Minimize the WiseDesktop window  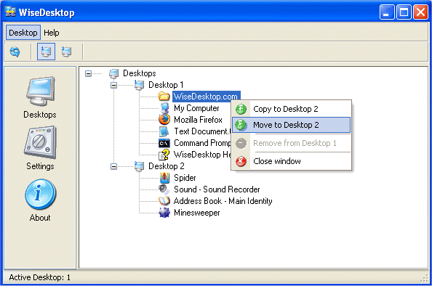click(387, 12)
